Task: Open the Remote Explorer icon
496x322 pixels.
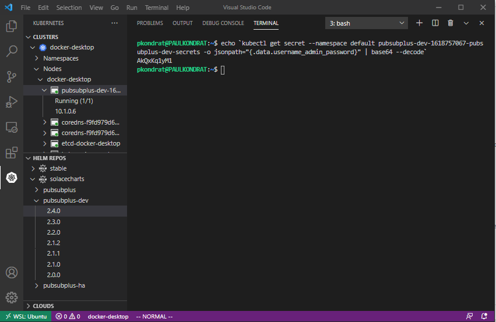Action: coord(11,127)
